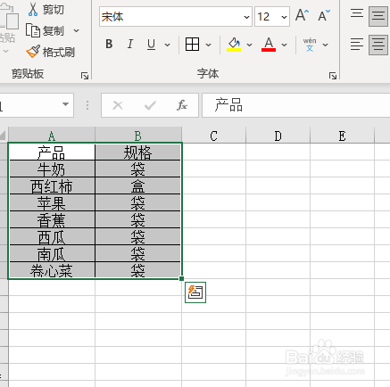This screenshot has height=387, width=390.
Task: Show phonetic guide wén icon
Action: tap(310, 45)
